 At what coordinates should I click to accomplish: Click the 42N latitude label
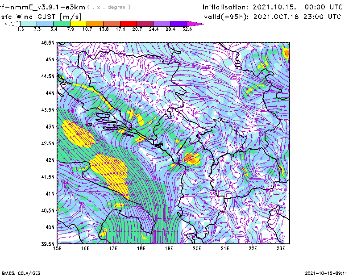tap(50, 160)
